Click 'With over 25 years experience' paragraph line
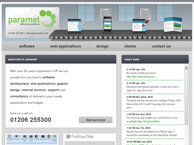Screen dimensions: 194x145 pyautogui.click(x=39, y=71)
